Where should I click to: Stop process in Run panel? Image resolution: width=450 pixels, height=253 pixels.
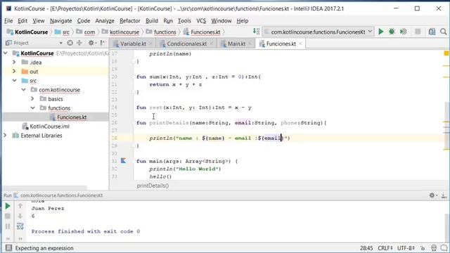click(8, 216)
